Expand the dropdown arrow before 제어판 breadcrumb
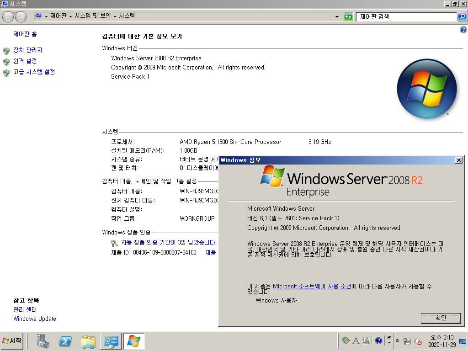 46,16
